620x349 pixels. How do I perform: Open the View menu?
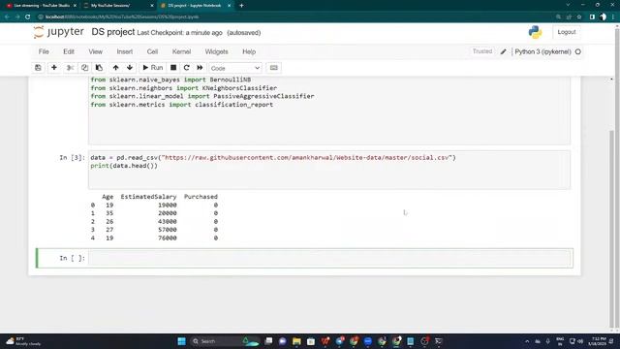pyautogui.click(x=95, y=51)
